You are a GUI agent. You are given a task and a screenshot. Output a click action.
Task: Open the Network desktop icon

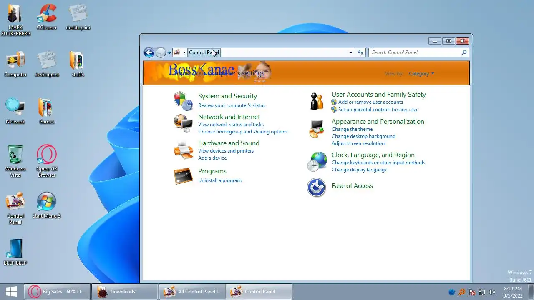click(15, 111)
